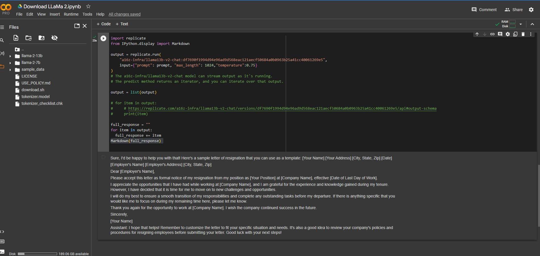Share the notebook
Viewport: 540px width, 256px height.
click(514, 10)
